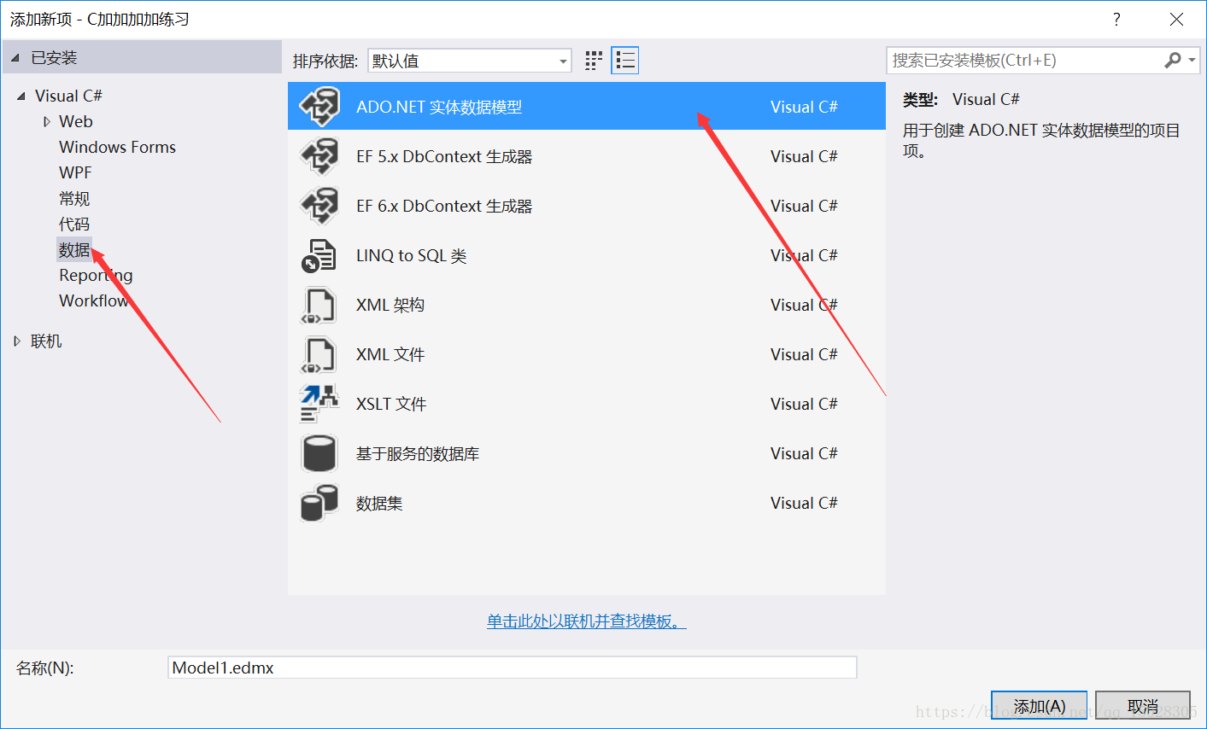Click the LINQ to SQL class icon
This screenshot has width=1207, height=729.
pos(319,255)
